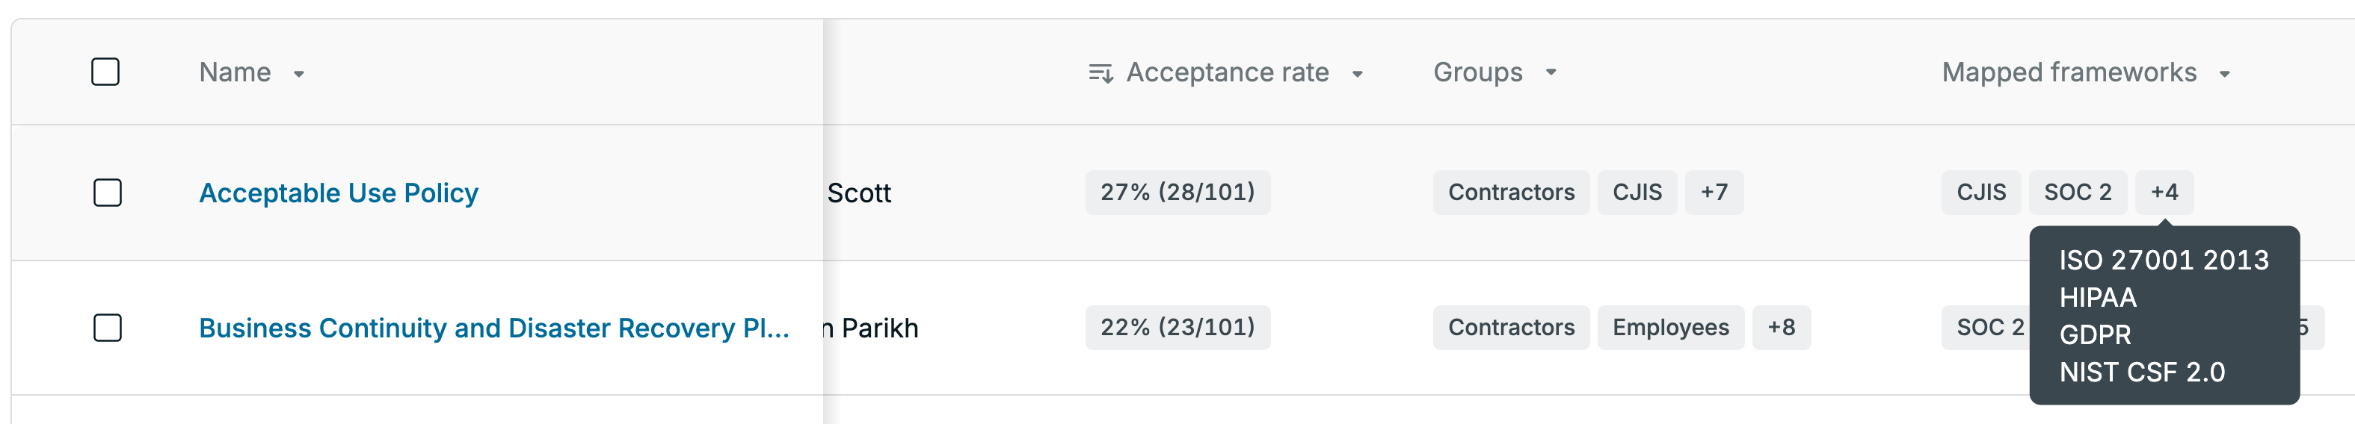Screen dimensions: 2355x424
Task: Open the Groups column dropdown arrow
Action: (x=1551, y=72)
